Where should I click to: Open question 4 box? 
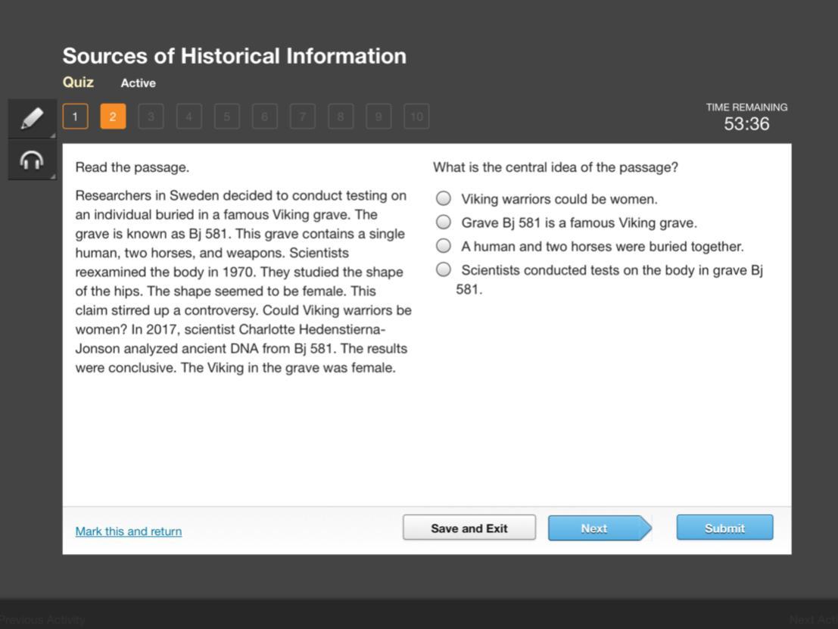(188, 117)
